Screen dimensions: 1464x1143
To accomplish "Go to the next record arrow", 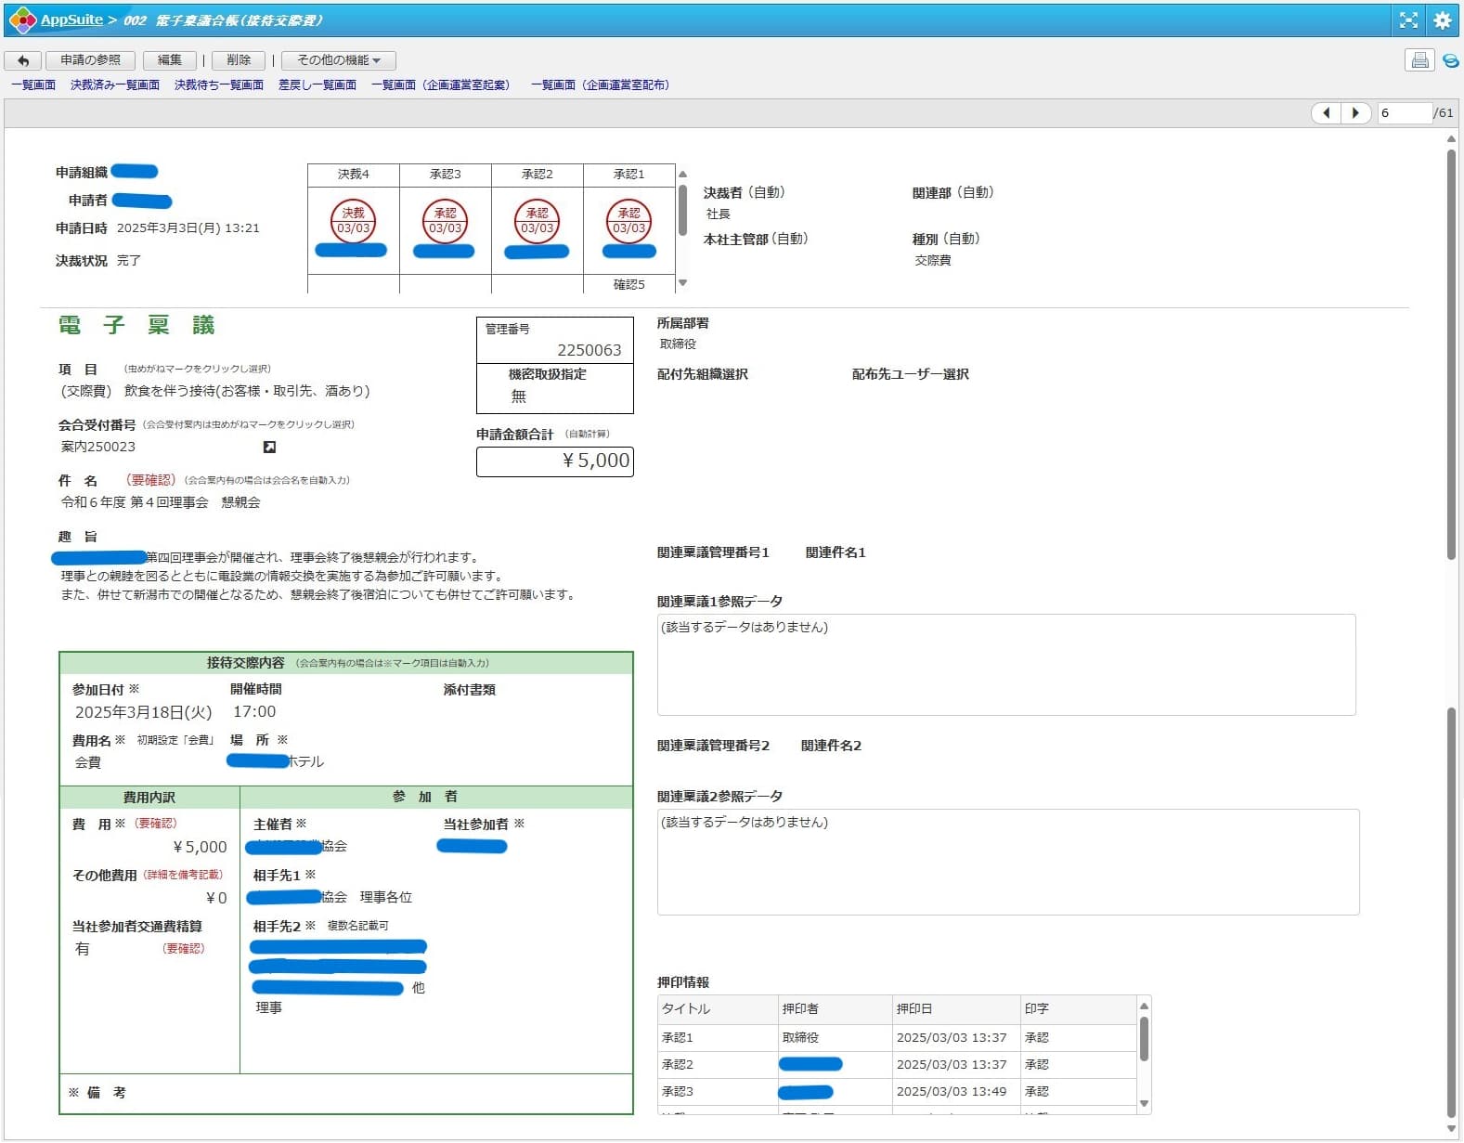I will 1355,112.
